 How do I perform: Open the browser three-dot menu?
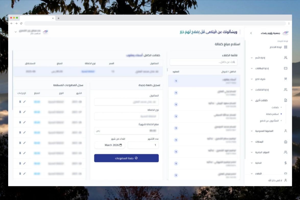pos(289,23)
